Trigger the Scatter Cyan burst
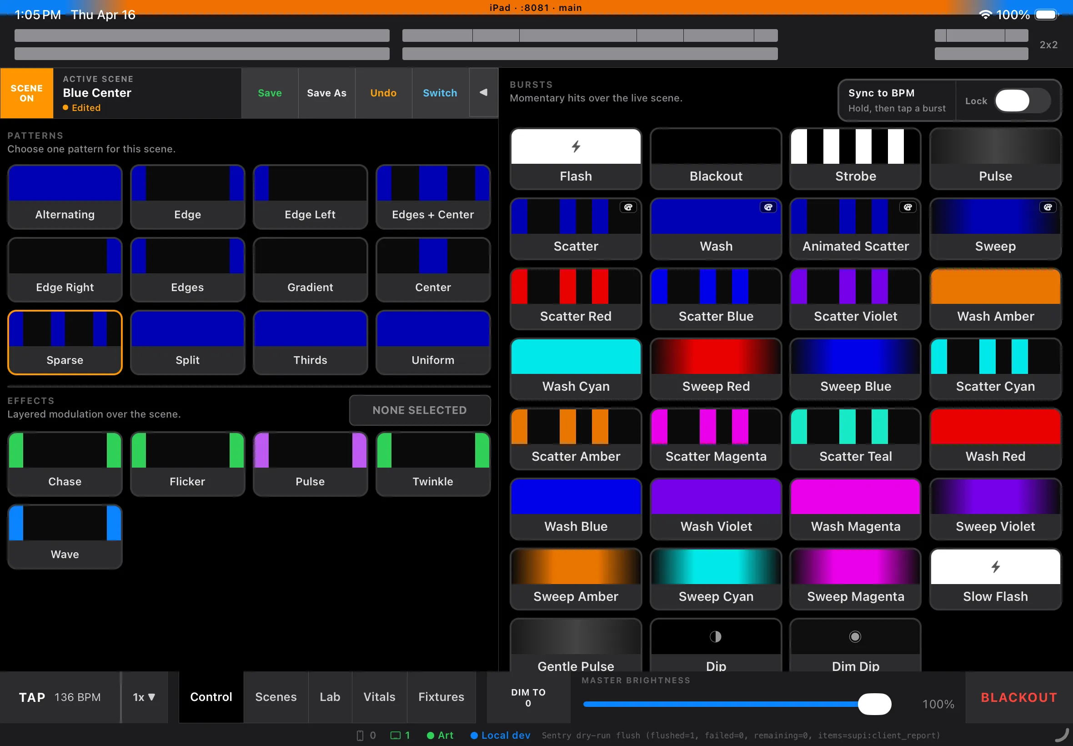Viewport: 1073px width, 746px height. tap(995, 369)
